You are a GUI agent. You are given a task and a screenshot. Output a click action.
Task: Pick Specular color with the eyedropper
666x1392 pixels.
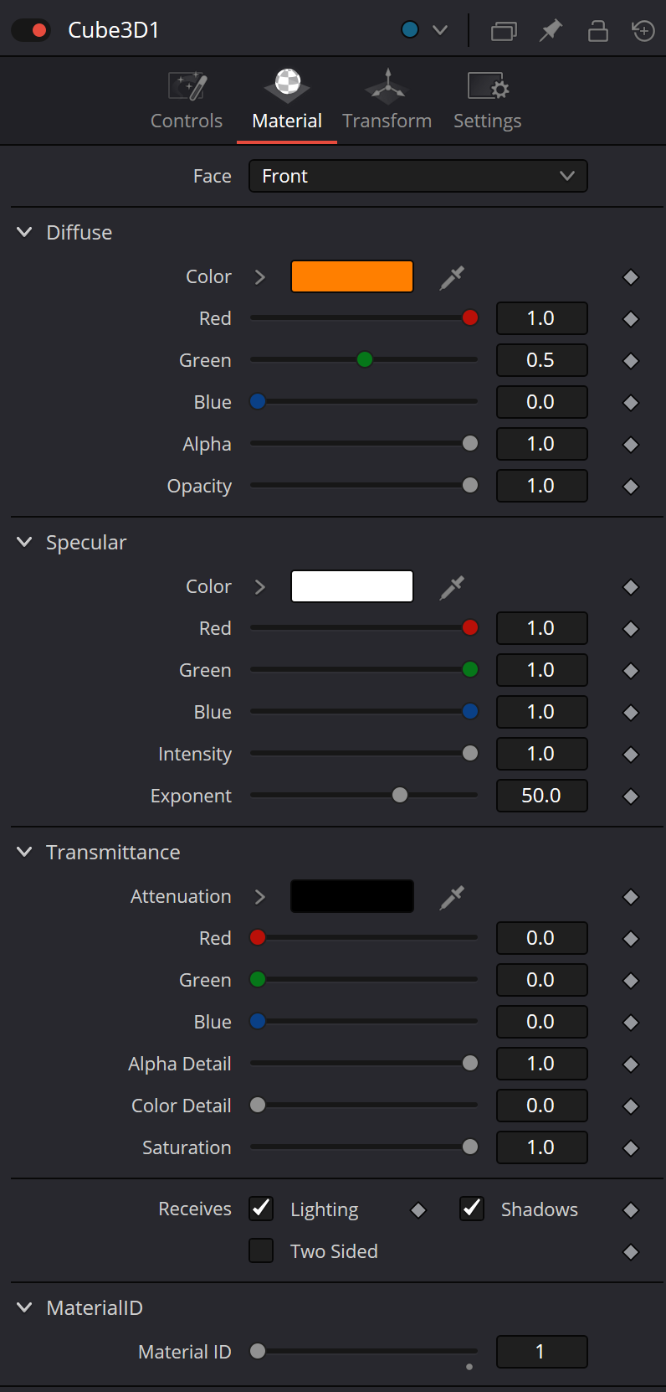tap(452, 587)
